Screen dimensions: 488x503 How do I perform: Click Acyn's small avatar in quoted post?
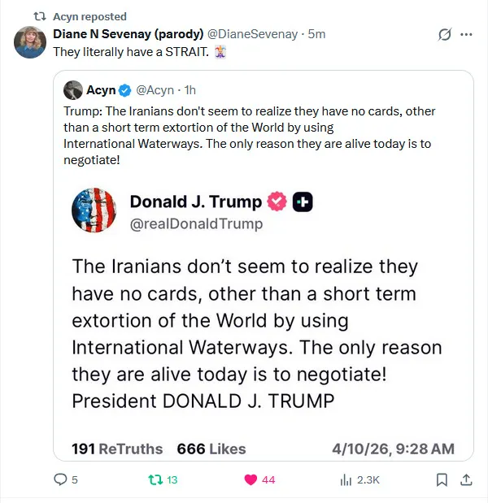coord(73,90)
